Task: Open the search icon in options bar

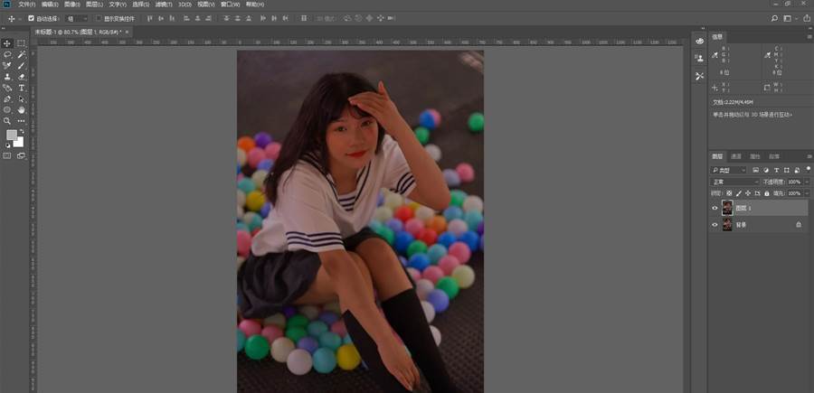Action: click(774, 17)
